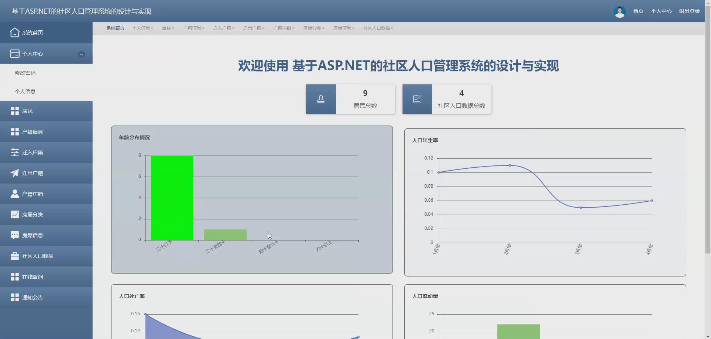Viewport: 711px width, 339px height.
Task: Click 退出登录 at top right
Action: pos(690,11)
